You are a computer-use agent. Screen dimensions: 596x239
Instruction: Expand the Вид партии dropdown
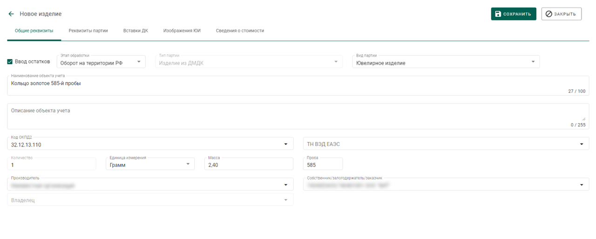tap(446, 62)
